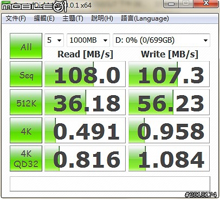This screenshot has height=199, width=220.
Task: Open the 編輯(E) menu
Action: [44, 18]
